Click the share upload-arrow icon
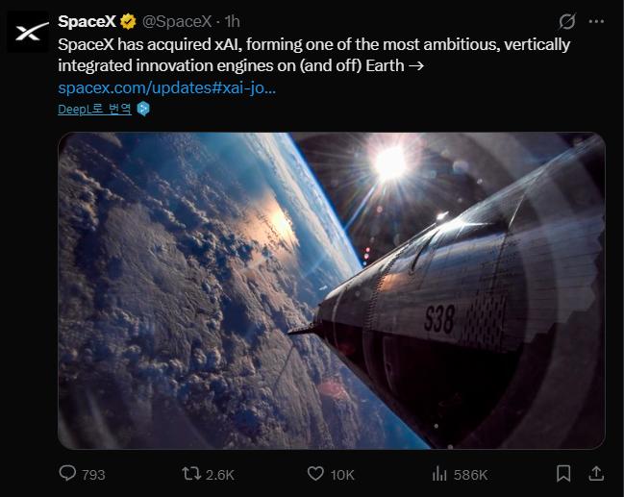This screenshot has height=497, width=624. 596,473
